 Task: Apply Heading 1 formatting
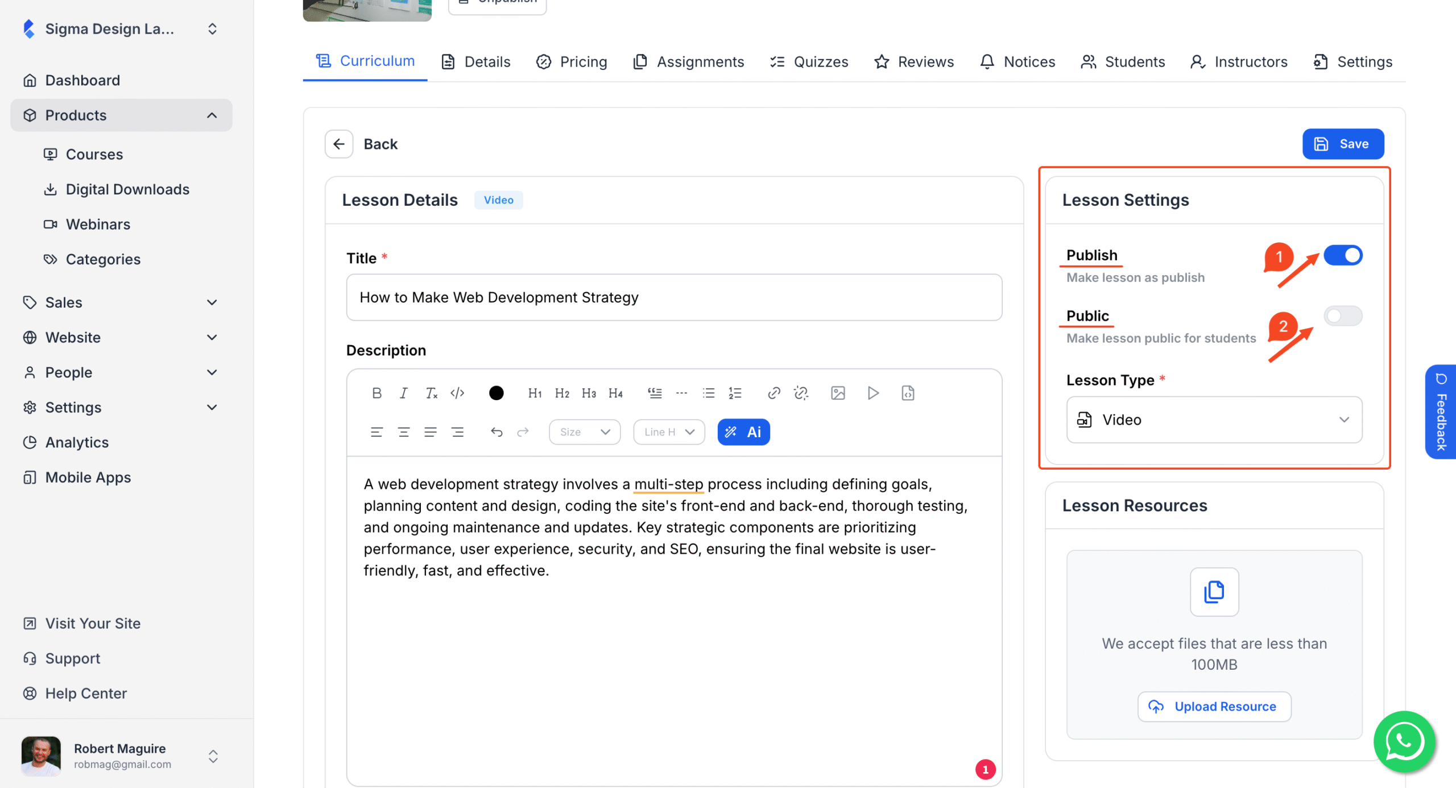(x=535, y=393)
